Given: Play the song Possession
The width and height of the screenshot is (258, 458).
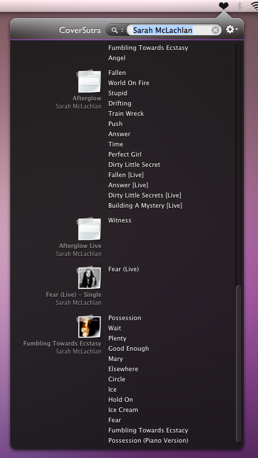Looking at the screenshot, I should click(x=125, y=318).
